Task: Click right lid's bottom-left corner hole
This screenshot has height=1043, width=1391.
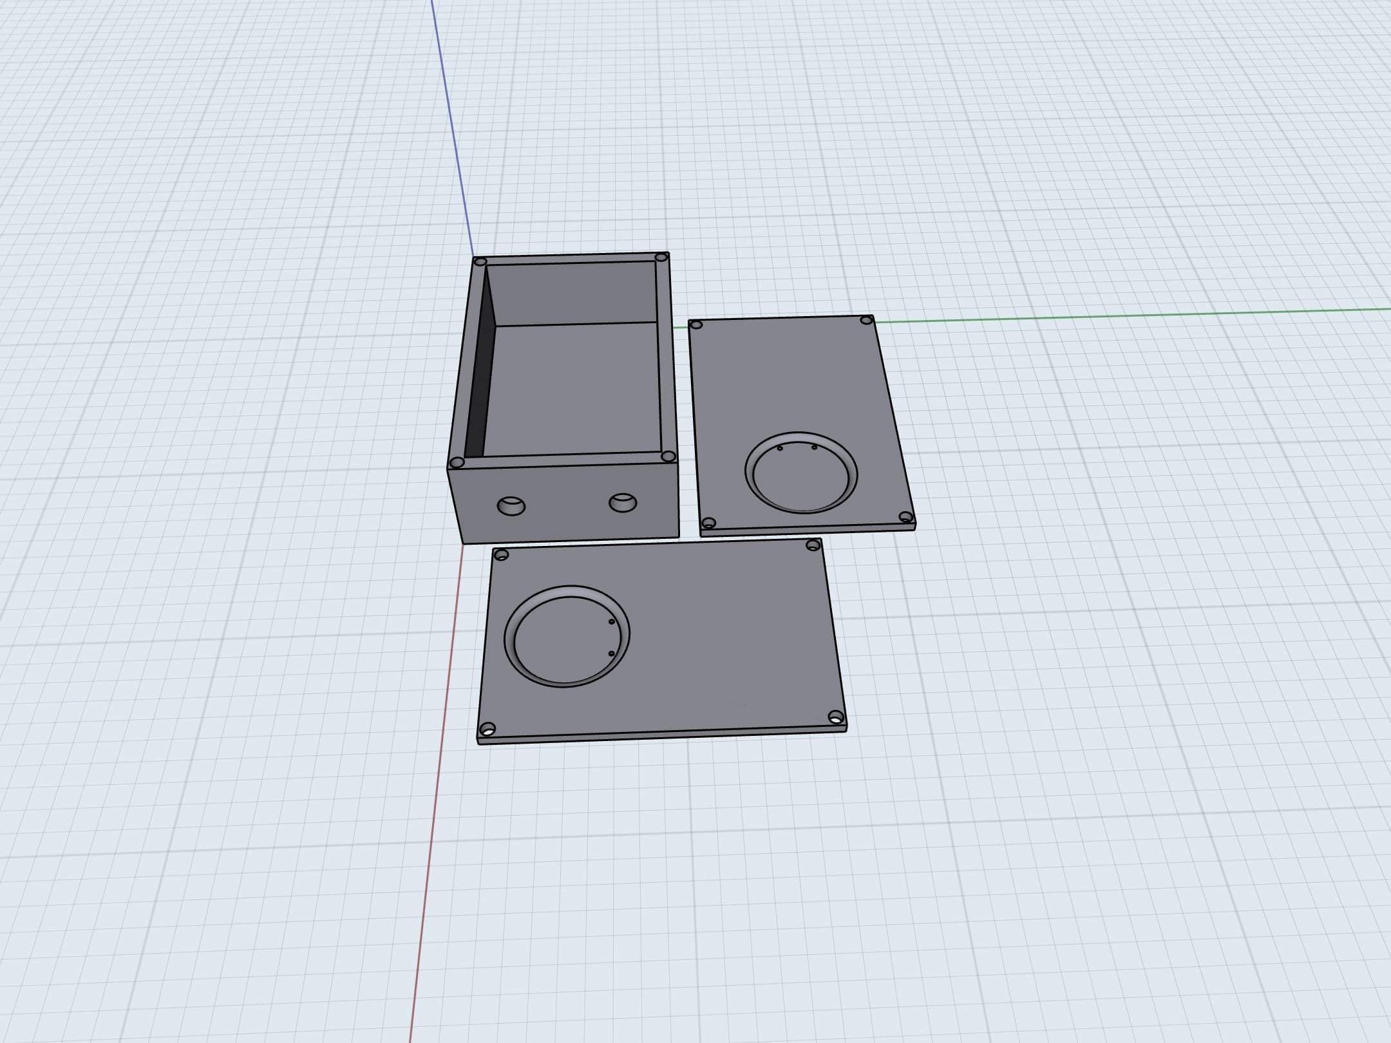Action: tap(708, 522)
